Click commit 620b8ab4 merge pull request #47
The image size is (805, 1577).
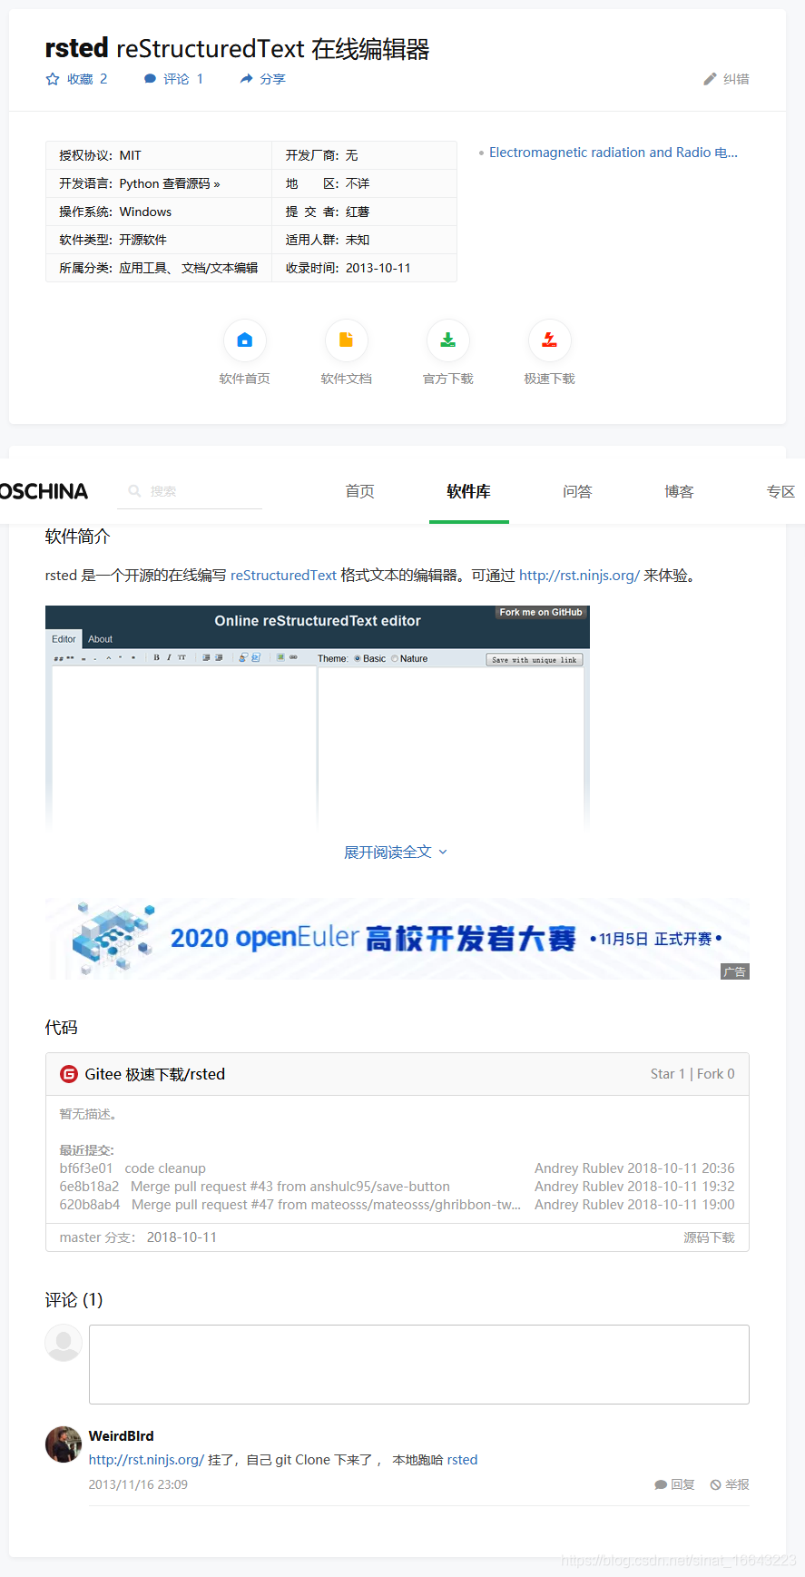point(290,1205)
